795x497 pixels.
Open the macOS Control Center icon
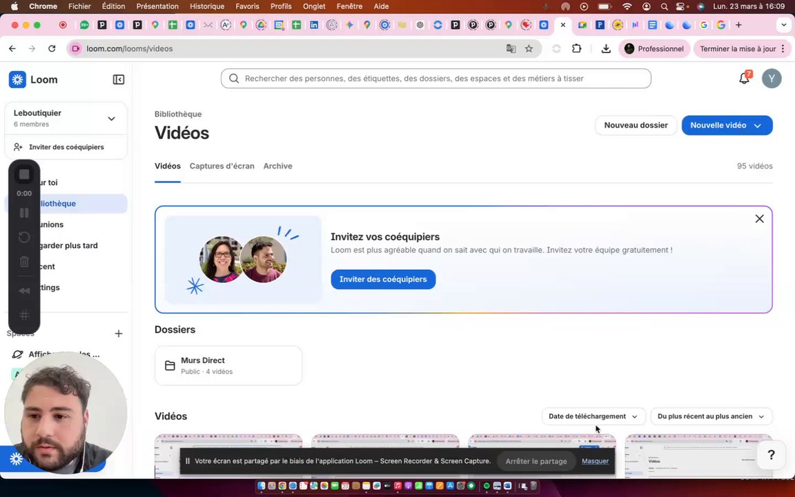click(x=681, y=7)
